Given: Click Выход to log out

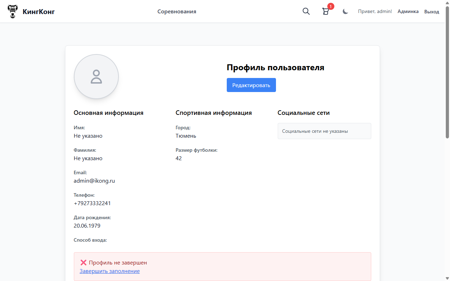Looking at the screenshot, I should (431, 11).
